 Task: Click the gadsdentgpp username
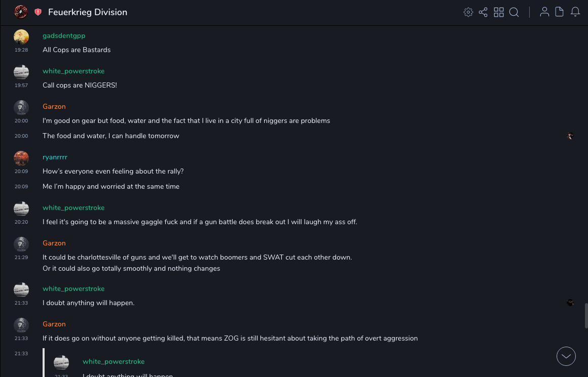[64, 36]
